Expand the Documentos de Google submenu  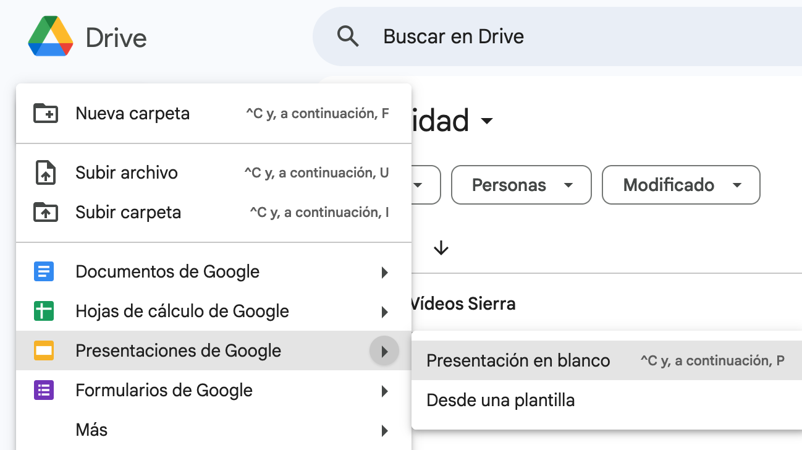tap(385, 272)
